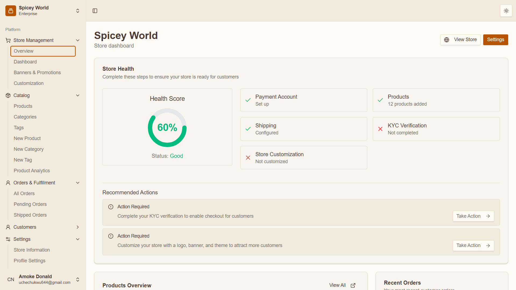Click the Settings sliders icon in sidebar
Viewport: 516px width, 290px height.
(x=8, y=239)
